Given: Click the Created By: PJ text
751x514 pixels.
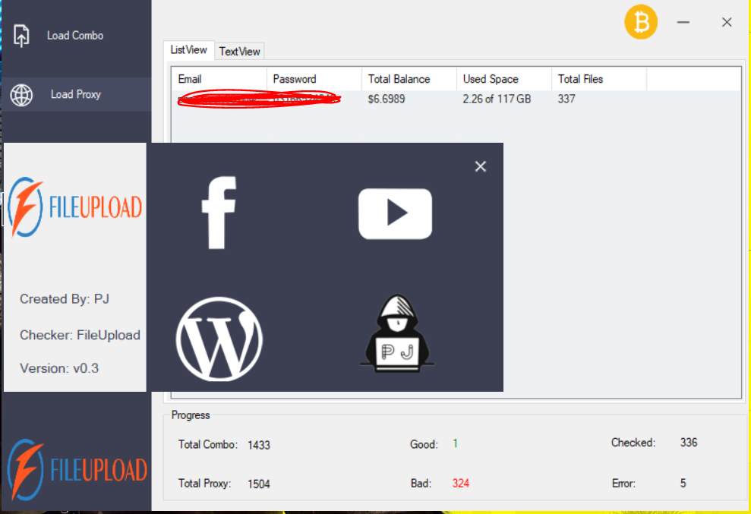Looking at the screenshot, I should 65,299.
